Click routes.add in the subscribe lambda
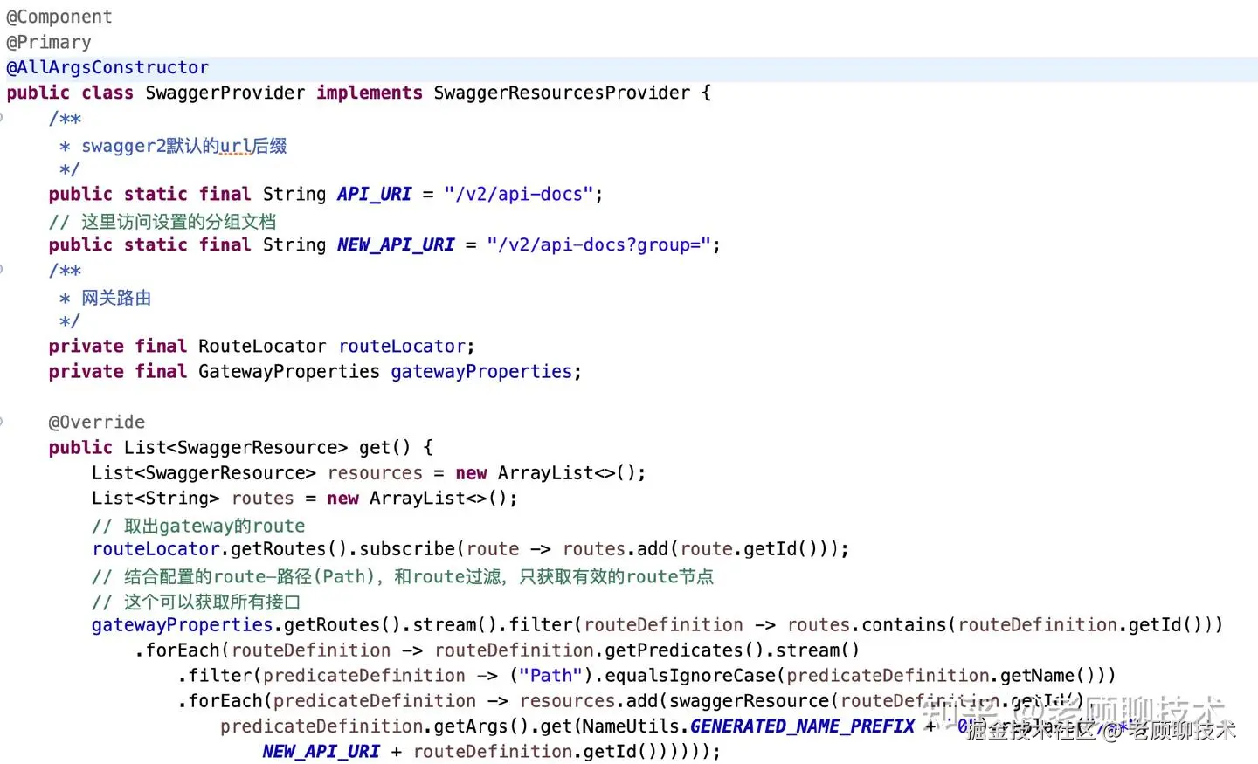Viewport: 1258px width, 764px height. [x=615, y=548]
